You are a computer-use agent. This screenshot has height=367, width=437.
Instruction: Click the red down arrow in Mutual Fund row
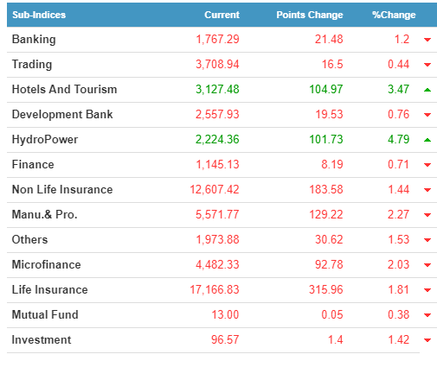(x=427, y=315)
